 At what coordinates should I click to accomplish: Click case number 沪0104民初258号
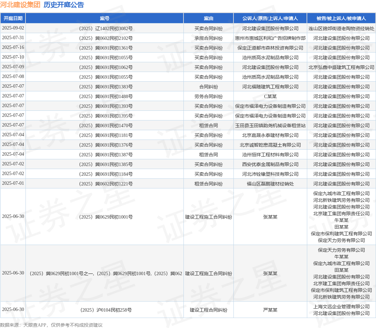pos(106,310)
